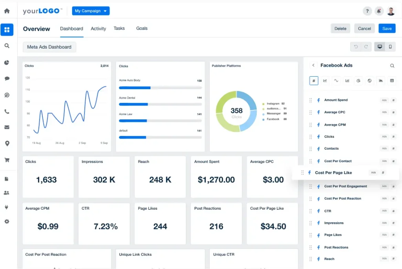Viewport: 402px width, 269px height.
Task: Go back from Facebook Ads panel
Action: (313, 65)
